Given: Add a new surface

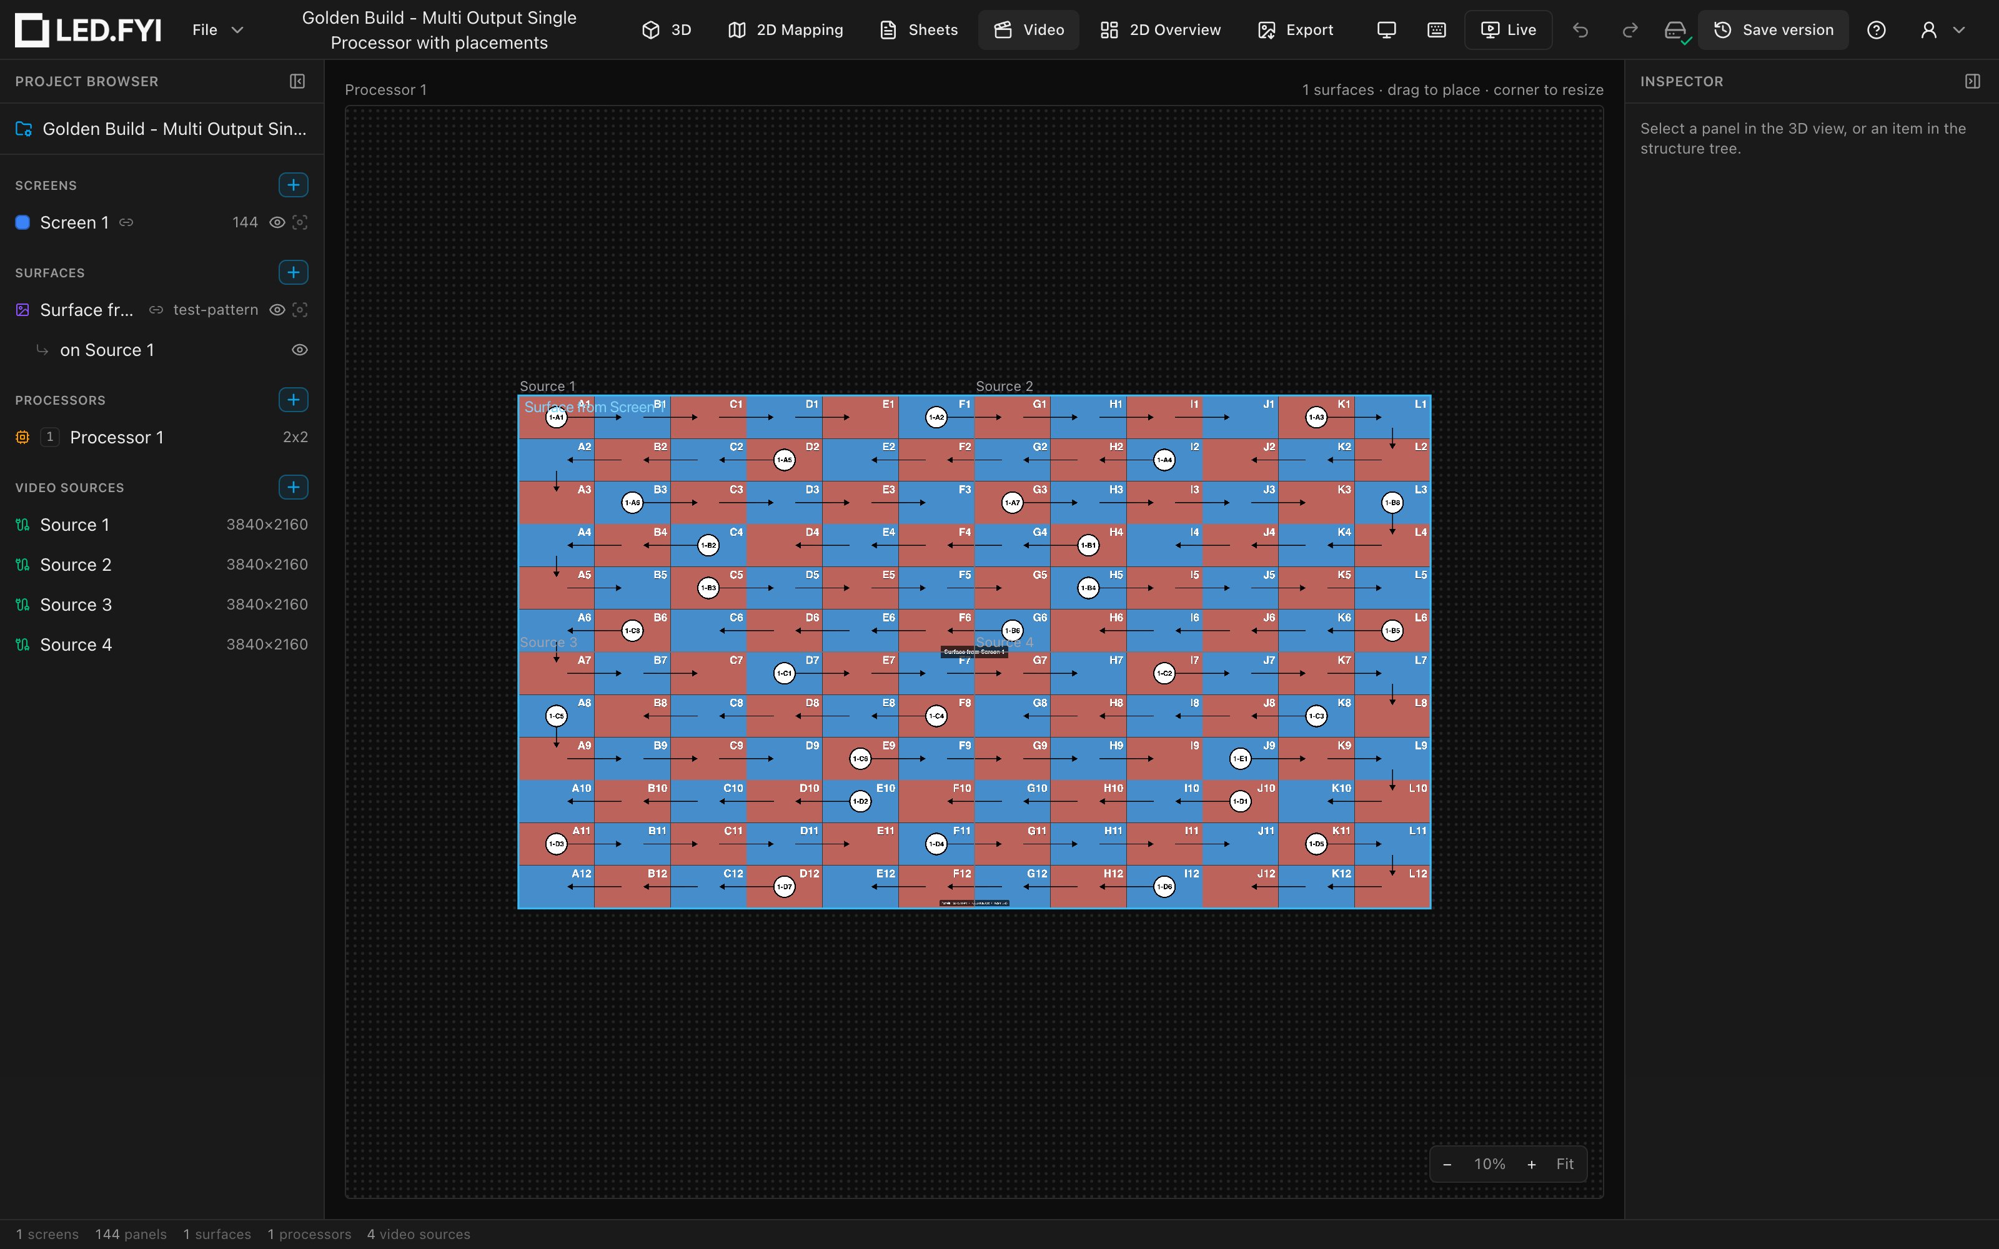Looking at the screenshot, I should (x=293, y=273).
